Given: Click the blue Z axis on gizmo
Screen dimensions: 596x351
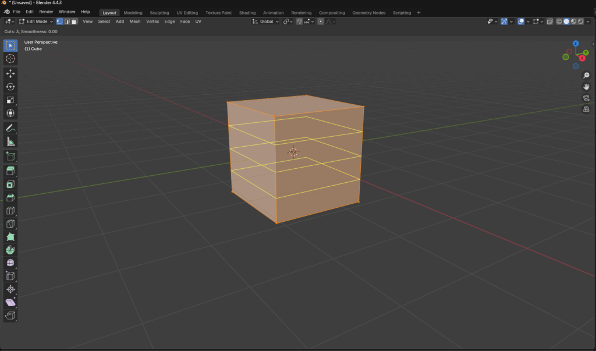Looking at the screenshot, I should click(x=576, y=44).
